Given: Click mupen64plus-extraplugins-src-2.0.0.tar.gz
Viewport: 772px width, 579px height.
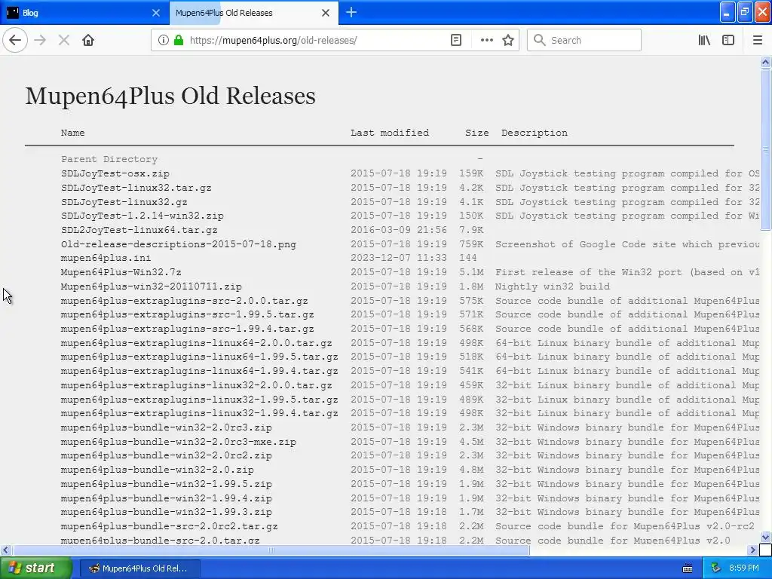Looking at the screenshot, I should click(185, 301).
